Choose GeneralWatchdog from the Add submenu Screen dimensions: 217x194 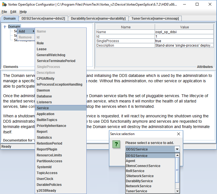coord(61,55)
